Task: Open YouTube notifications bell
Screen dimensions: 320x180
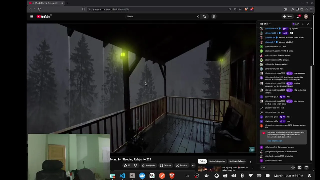Action: tap(298, 16)
